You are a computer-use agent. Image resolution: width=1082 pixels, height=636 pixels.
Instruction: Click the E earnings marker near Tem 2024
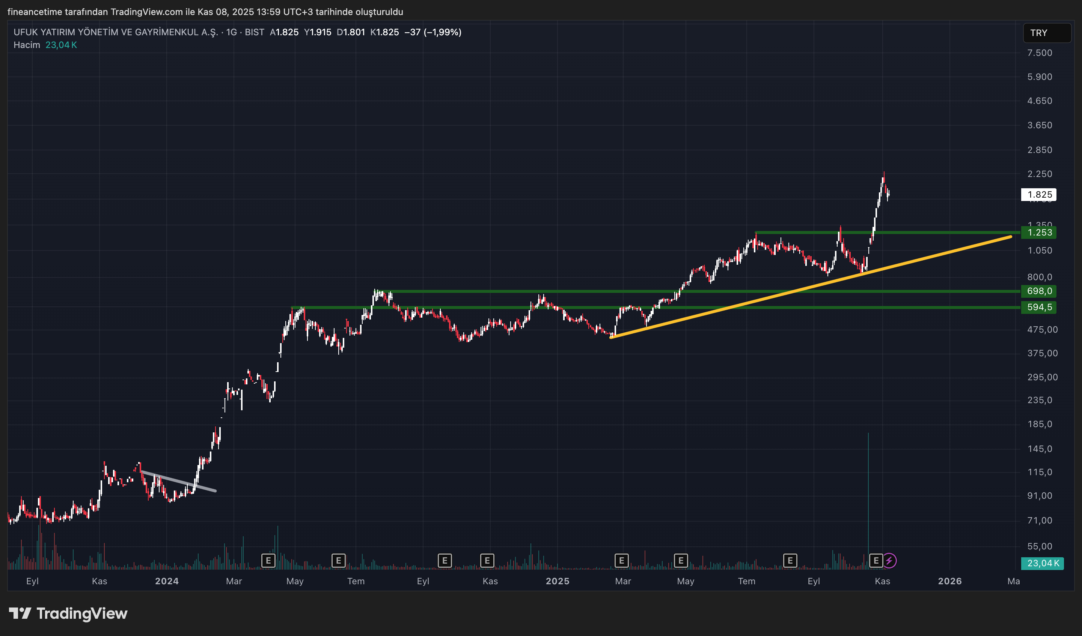(338, 561)
